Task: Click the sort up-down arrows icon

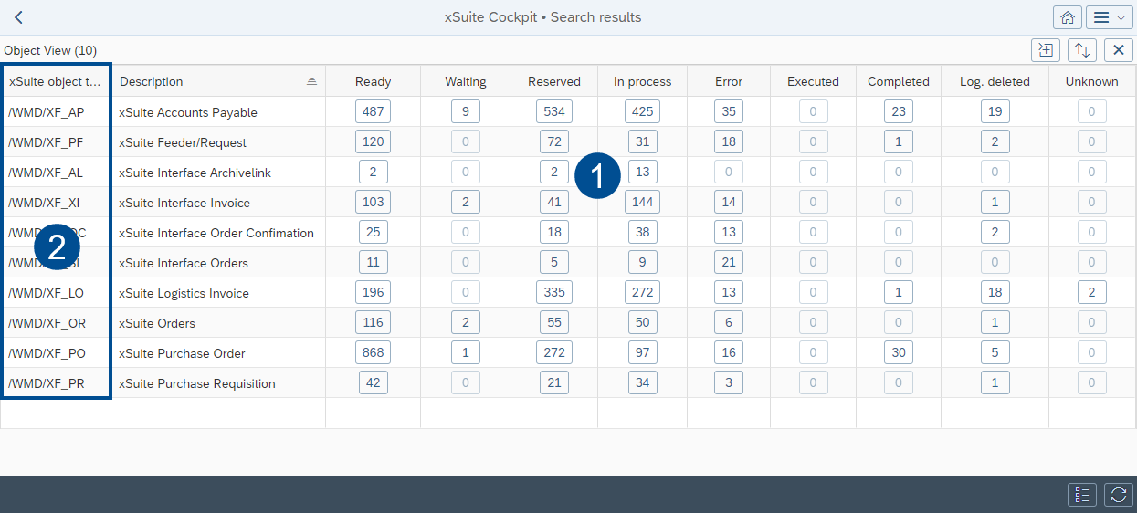Action: [x=1081, y=50]
